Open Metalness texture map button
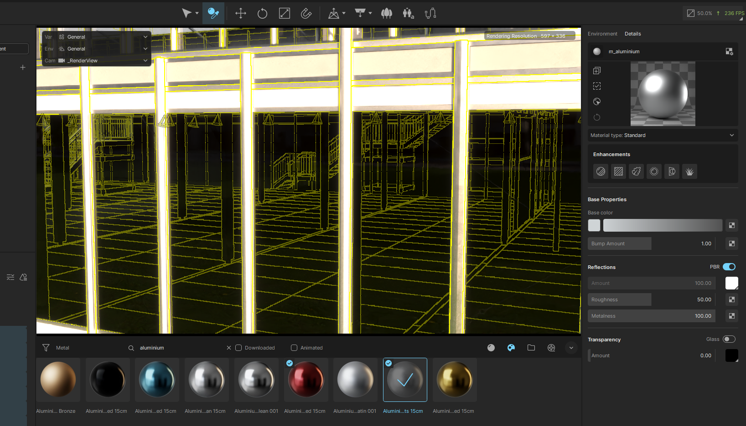Image resolution: width=746 pixels, height=426 pixels. coord(732,316)
